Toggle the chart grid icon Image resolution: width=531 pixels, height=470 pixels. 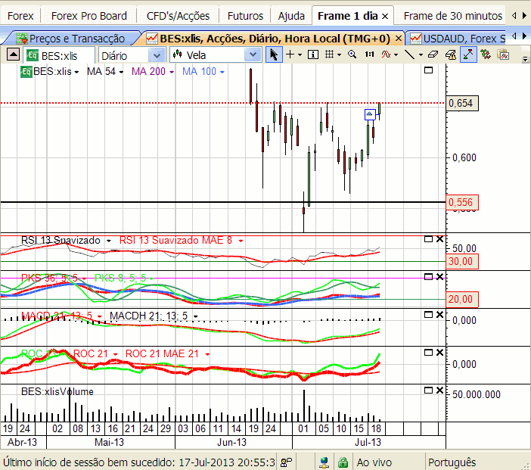coord(329,54)
